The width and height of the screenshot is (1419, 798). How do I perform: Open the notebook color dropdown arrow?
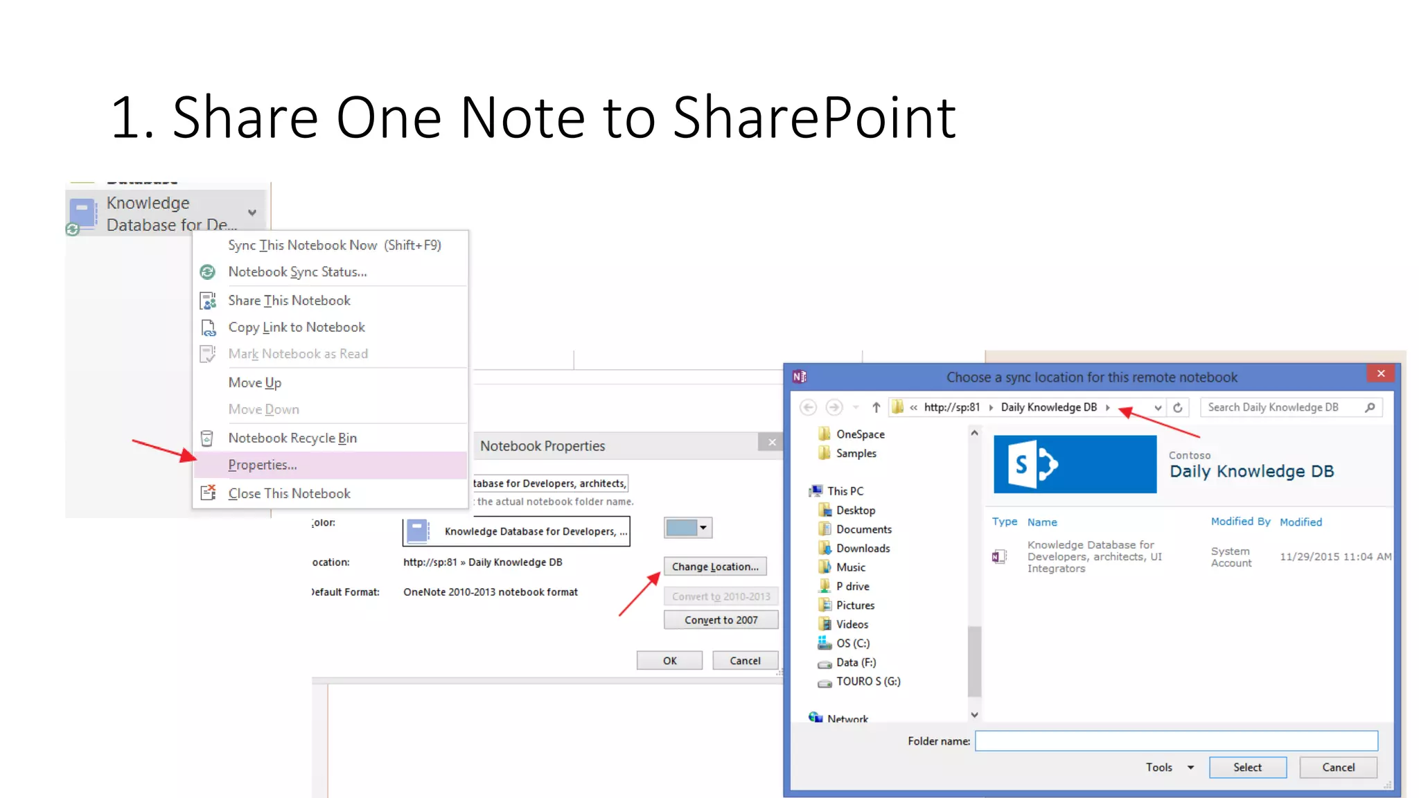[x=704, y=529]
